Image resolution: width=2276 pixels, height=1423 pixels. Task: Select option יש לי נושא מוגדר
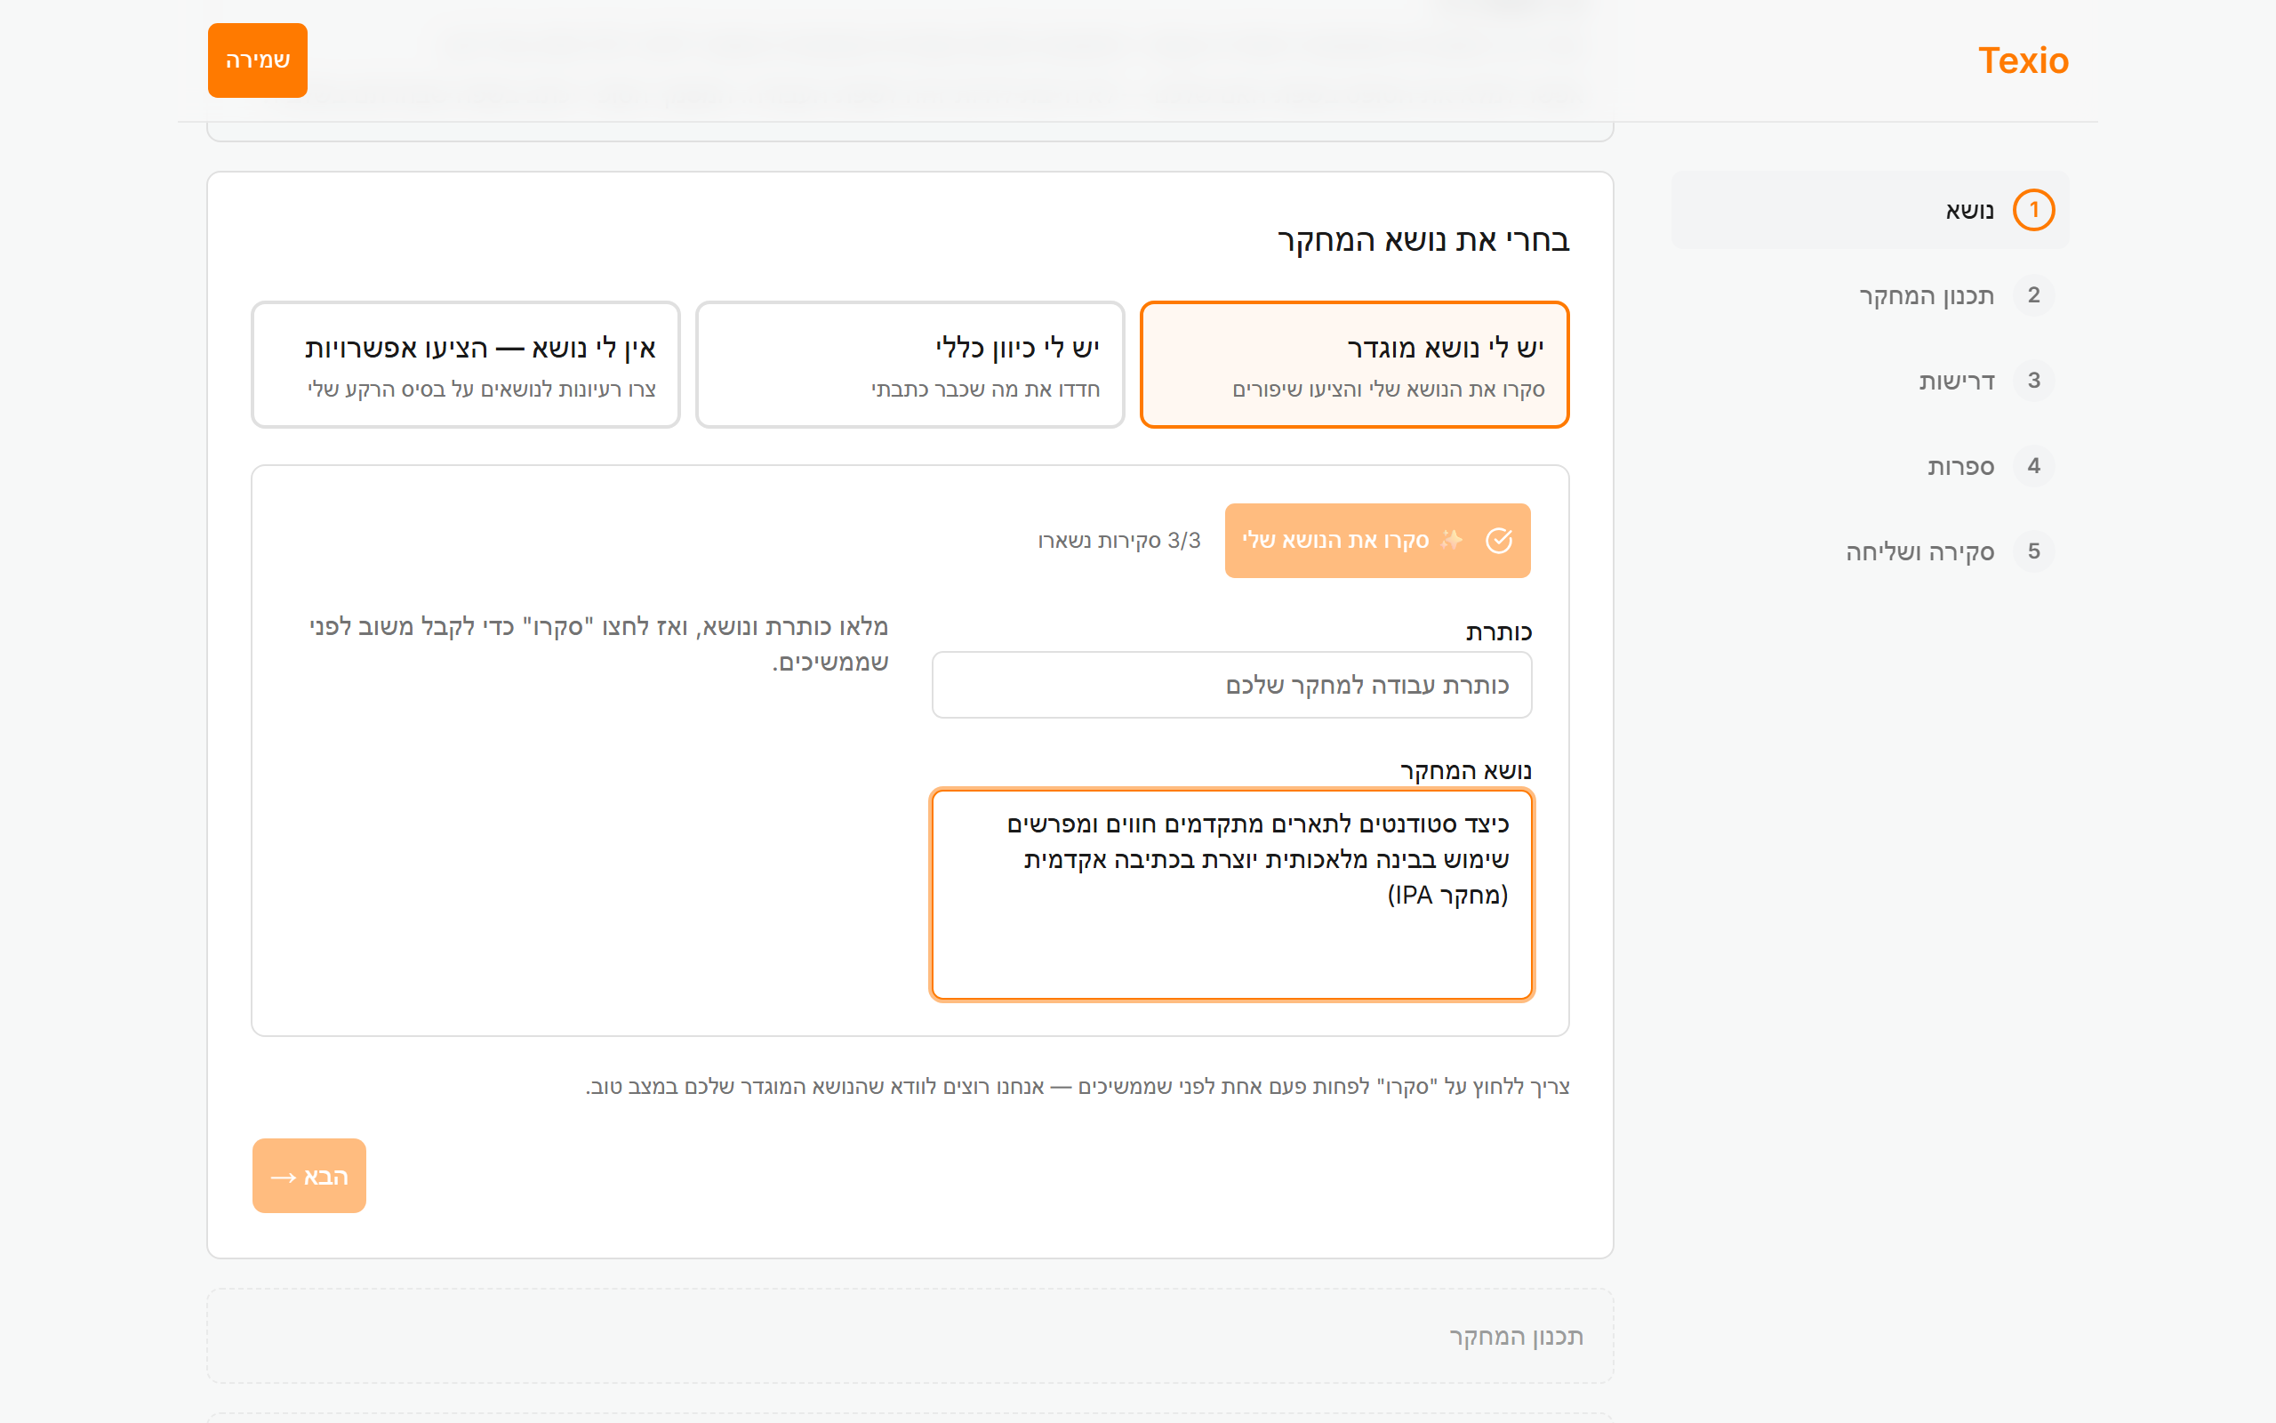pyautogui.click(x=1354, y=365)
